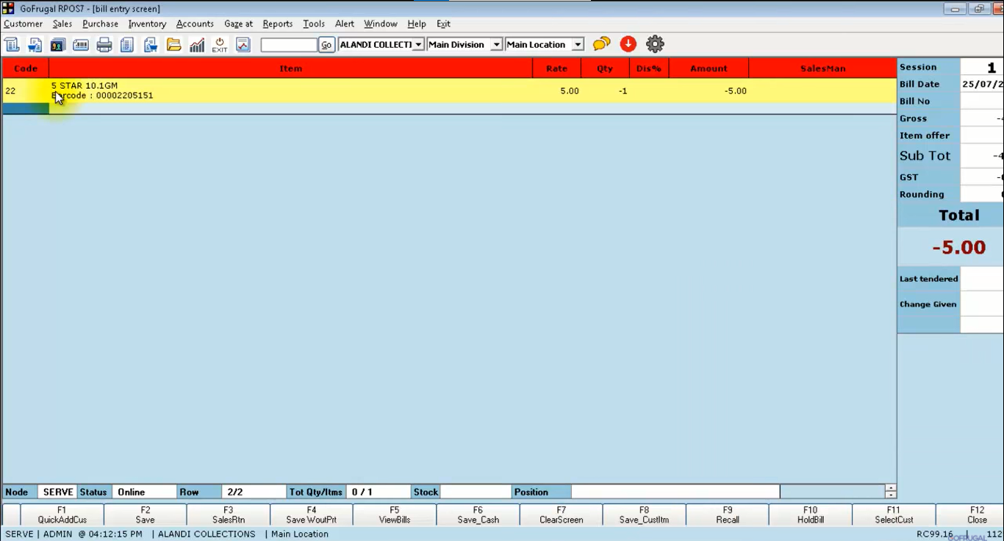This screenshot has height=541, width=1004.
Task: Open the Inventory menu
Action: point(147,24)
